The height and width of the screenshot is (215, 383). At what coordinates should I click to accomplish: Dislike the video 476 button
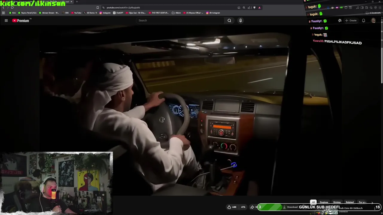click(x=243, y=207)
